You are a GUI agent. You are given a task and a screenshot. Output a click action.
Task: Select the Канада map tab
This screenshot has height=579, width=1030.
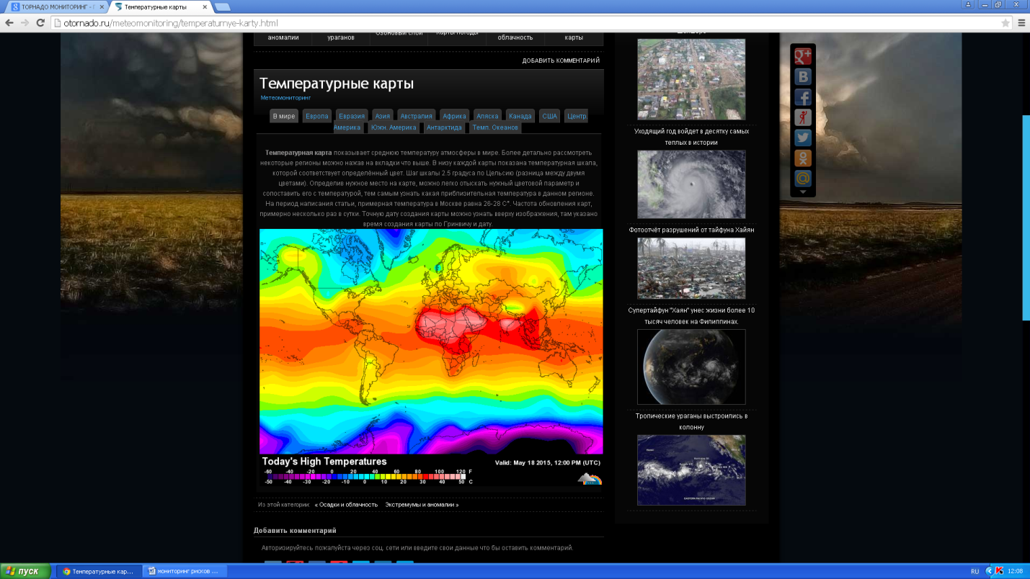(520, 116)
